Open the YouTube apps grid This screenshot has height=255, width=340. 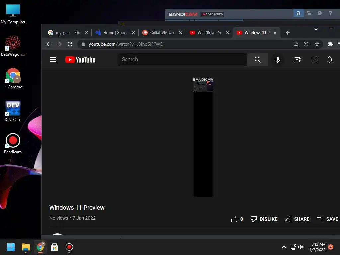pyautogui.click(x=314, y=60)
